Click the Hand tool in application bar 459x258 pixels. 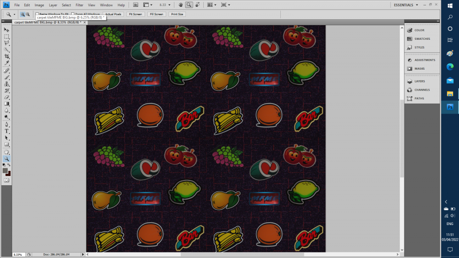point(180,5)
